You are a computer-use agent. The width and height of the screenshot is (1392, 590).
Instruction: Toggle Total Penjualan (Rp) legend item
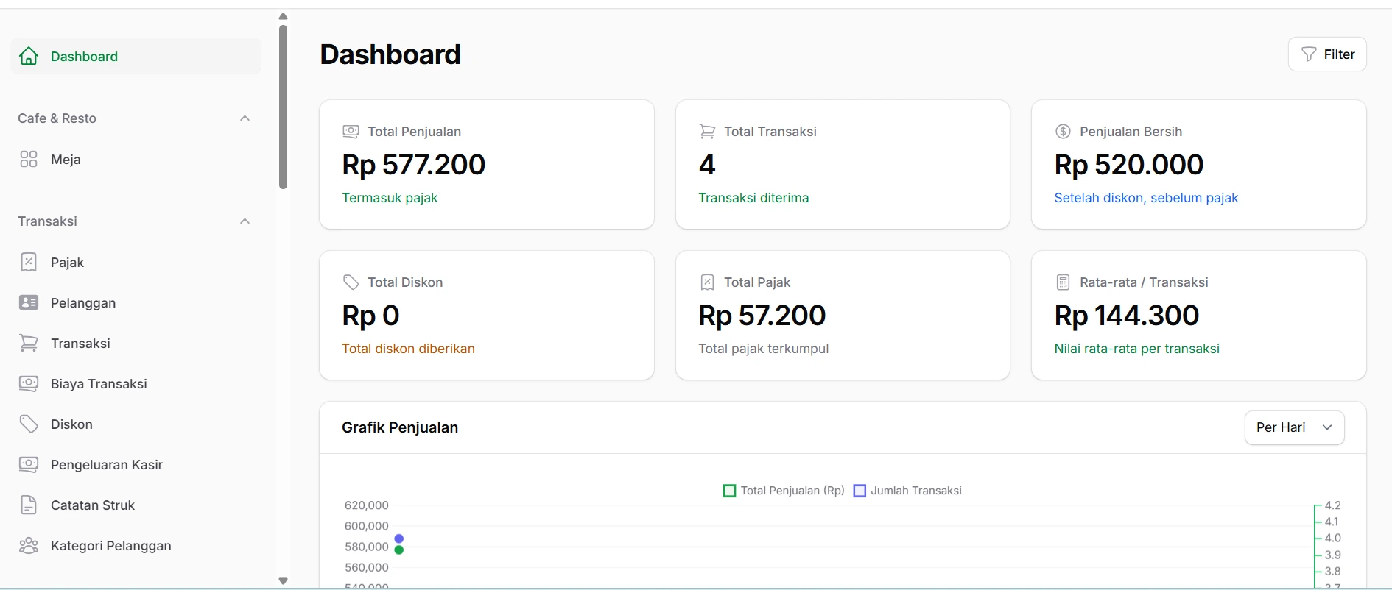[x=784, y=491]
